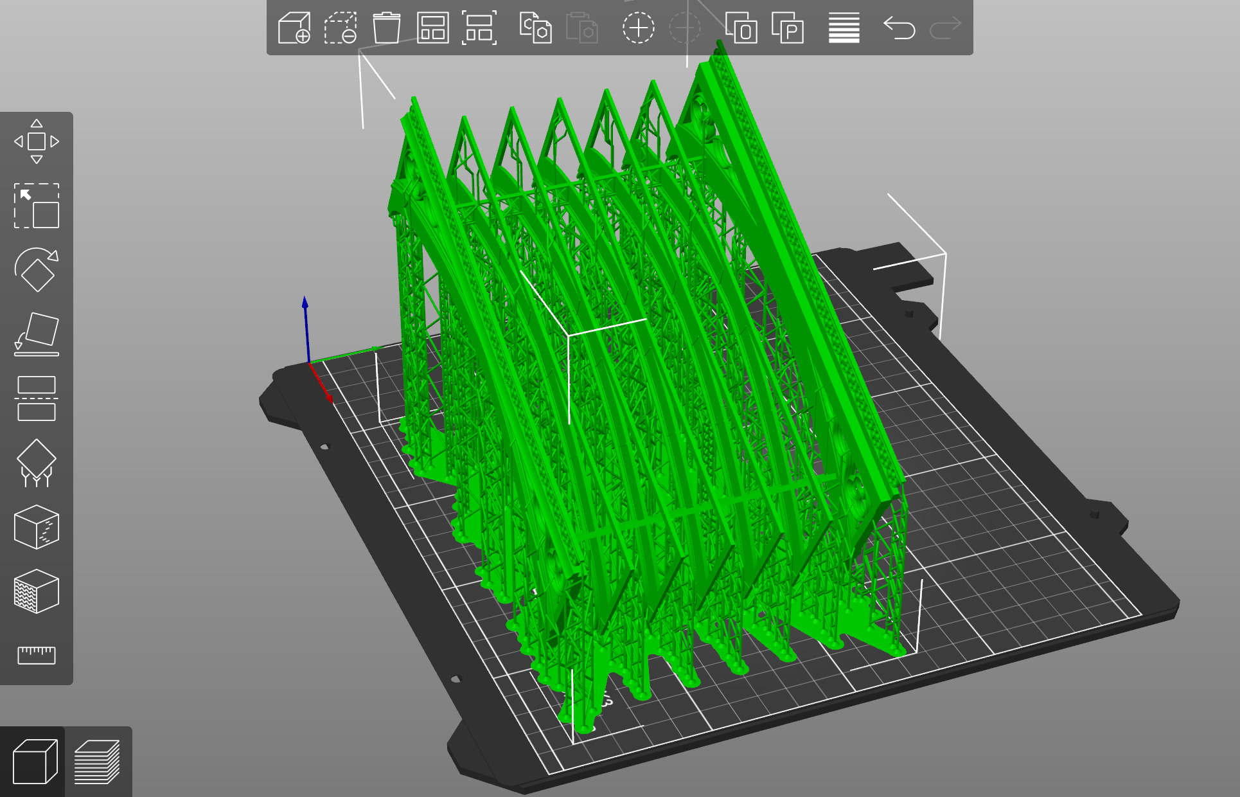The image size is (1240, 797).
Task: Click the Split to objects icon
Action: (741, 28)
